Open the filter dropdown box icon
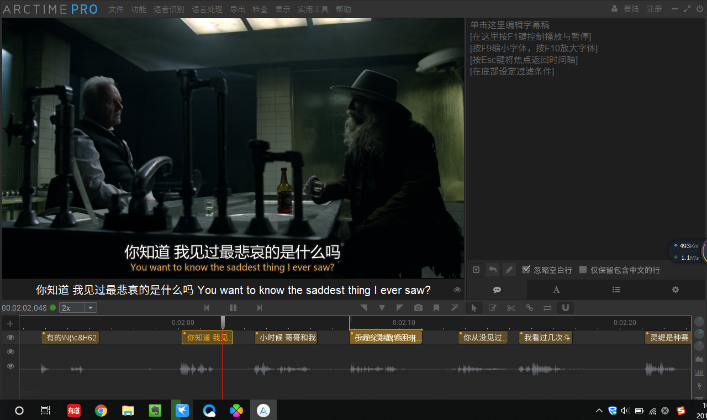Screen dimensions: 707x420 [x=476, y=270]
